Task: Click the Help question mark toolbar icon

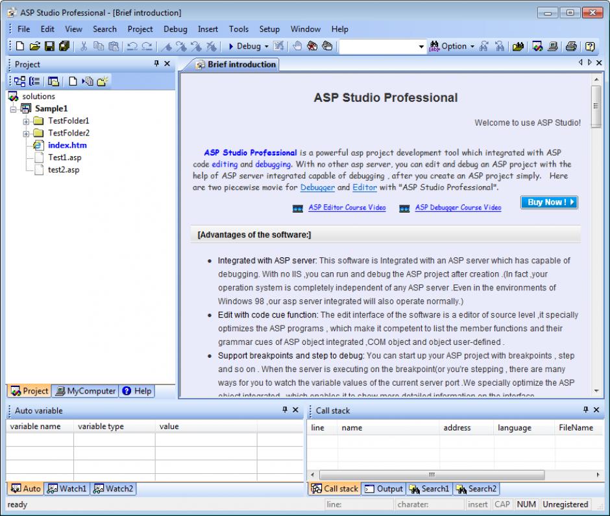Action: [590, 46]
